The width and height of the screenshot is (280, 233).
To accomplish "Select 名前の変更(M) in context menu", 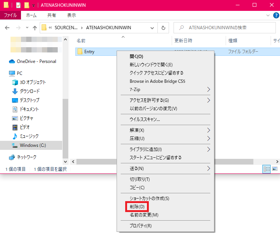I will 144,215.
